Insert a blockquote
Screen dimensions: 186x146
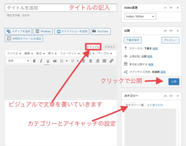pyautogui.click(x=55, y=61)
